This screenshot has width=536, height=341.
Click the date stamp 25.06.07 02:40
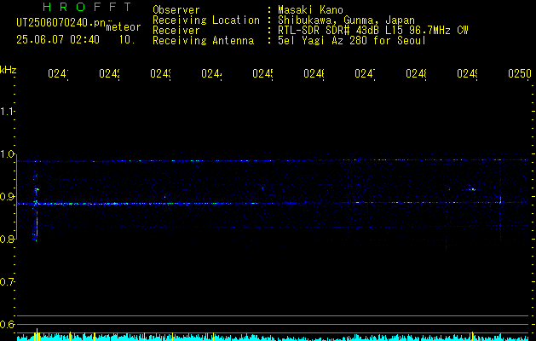pyautogui.click(x=58, y=40)
